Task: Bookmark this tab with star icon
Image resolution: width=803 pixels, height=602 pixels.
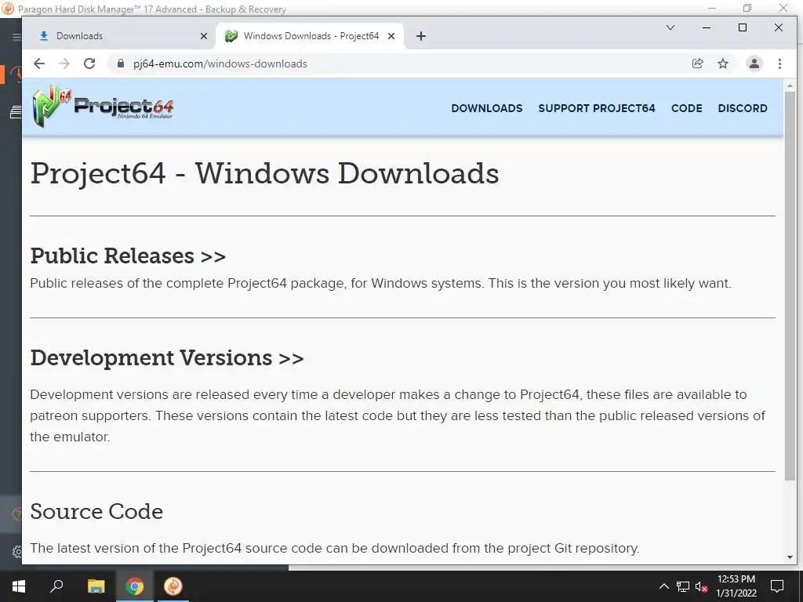Action: pos(722,63)
